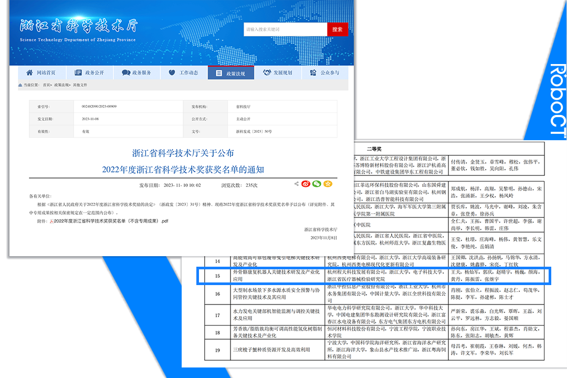Click the 发展规划 handshake icon
The width and height of the screenshot is (567, 378).
267,73
